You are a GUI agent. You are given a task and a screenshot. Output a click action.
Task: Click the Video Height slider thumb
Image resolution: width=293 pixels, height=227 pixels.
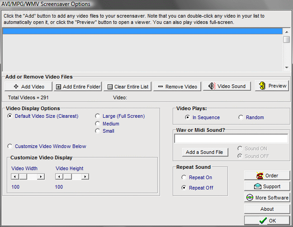pos(68,176)
